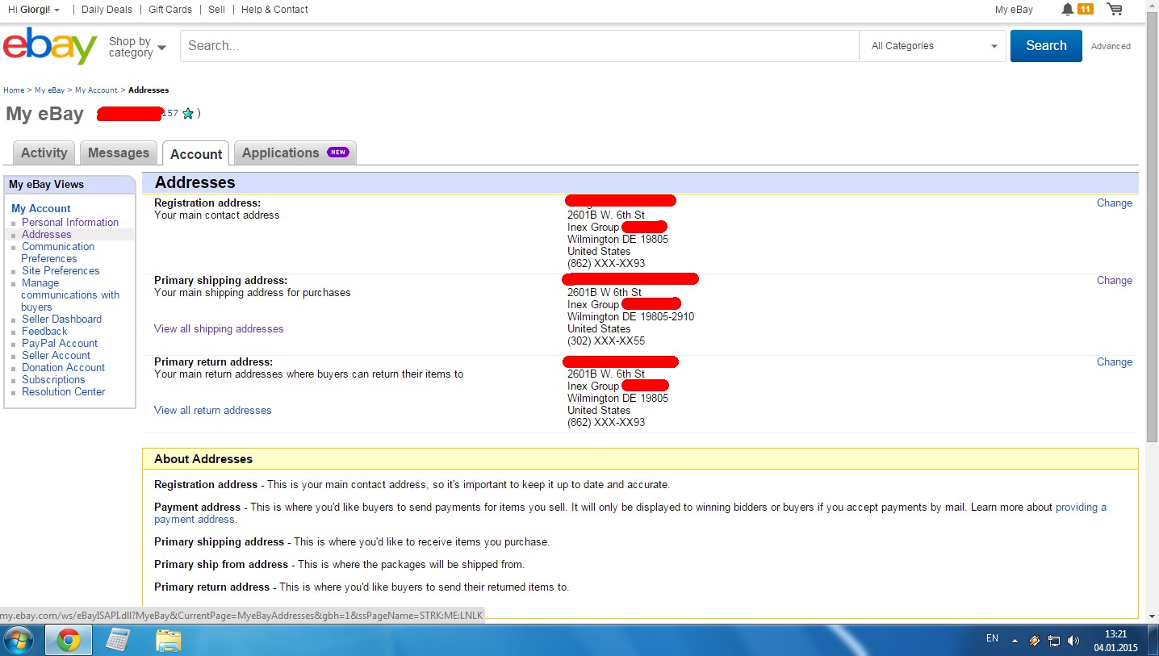
Task: Open Chrome from the taskbar
Action: pyautogui.click(x=68, y=641)
